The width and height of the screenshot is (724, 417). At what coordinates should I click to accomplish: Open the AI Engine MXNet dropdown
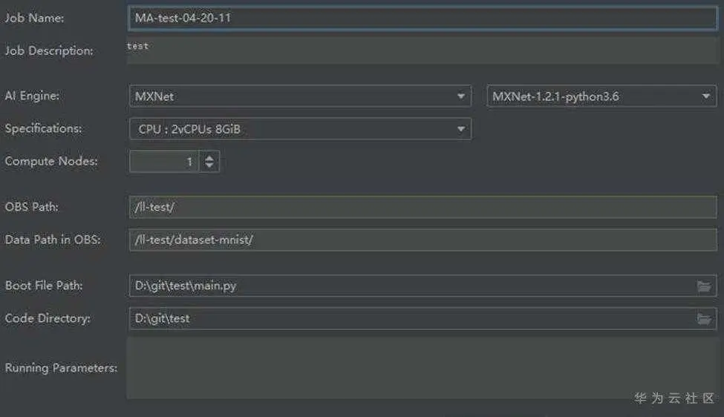pyautogui.click(x=300, y=96)
